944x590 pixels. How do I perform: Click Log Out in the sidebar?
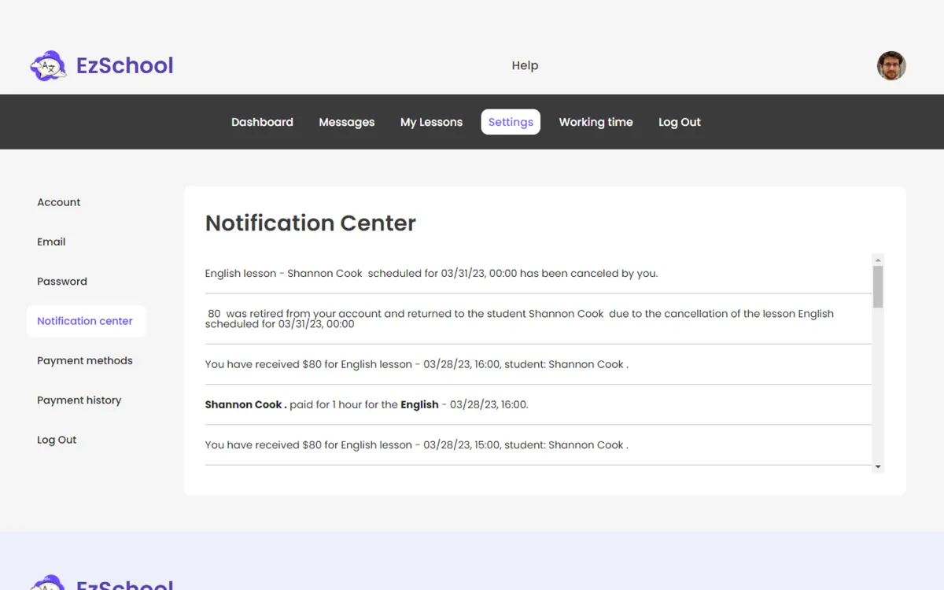coord(57,440)
